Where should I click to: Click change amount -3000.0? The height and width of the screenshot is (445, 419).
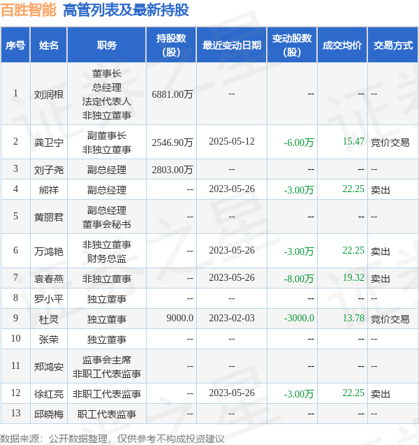pos(299,318)
